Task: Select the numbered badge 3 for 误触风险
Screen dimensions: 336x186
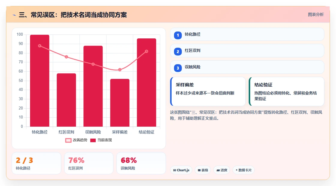Action: pos(178,68)
